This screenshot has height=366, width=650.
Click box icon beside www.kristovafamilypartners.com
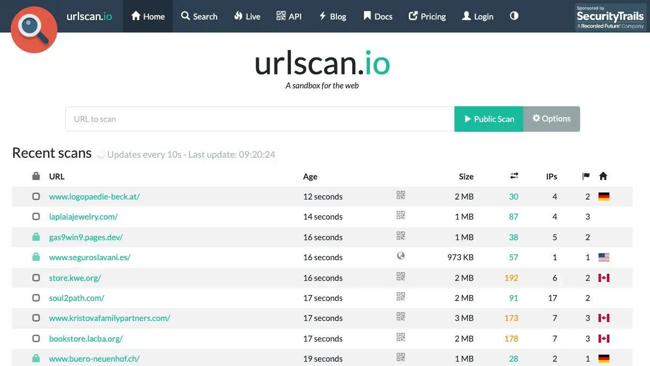[36, 318]
